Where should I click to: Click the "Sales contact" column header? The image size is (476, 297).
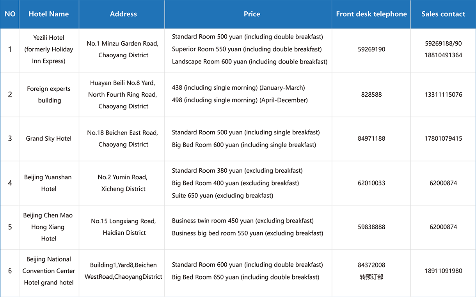[x=443, y=14]
